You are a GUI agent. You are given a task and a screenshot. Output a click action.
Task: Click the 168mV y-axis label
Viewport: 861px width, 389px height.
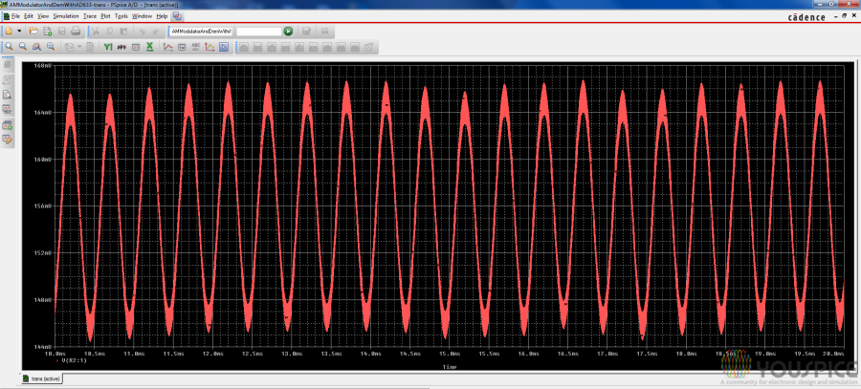click(42, 65)
